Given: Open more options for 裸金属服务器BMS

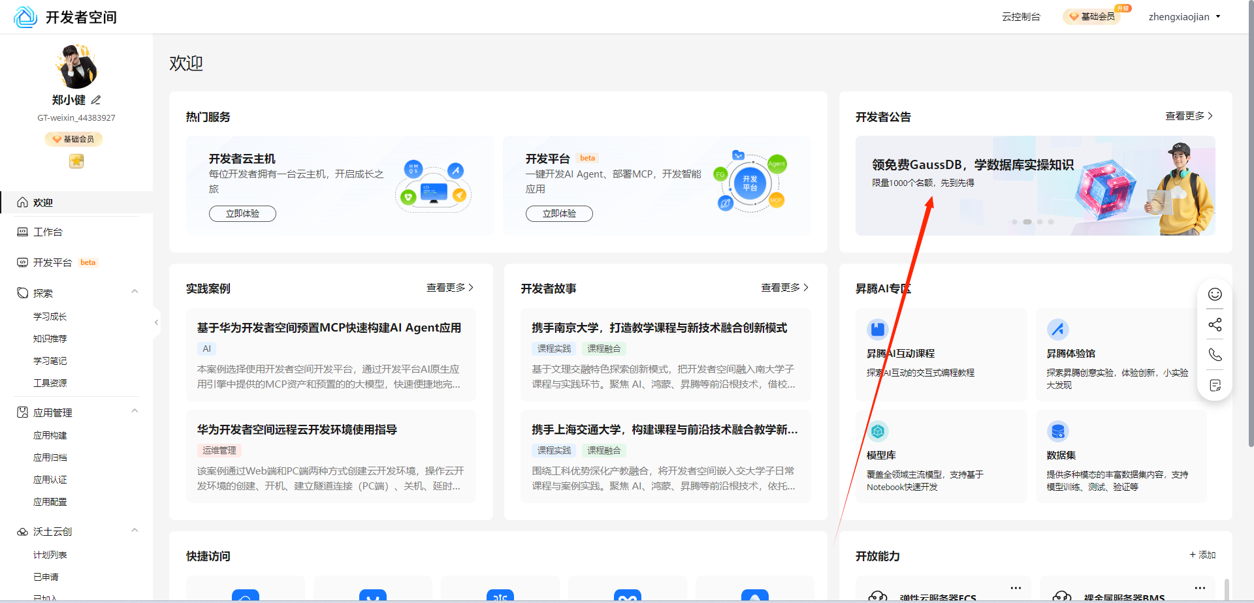Looking at the screenshot, I should pyautogui.click(x=1200, y=588).
